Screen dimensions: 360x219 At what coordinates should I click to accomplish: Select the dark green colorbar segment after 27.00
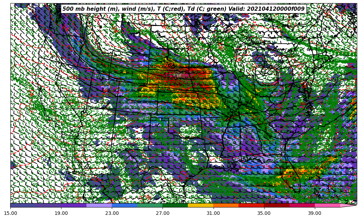[x=175, y=205]
